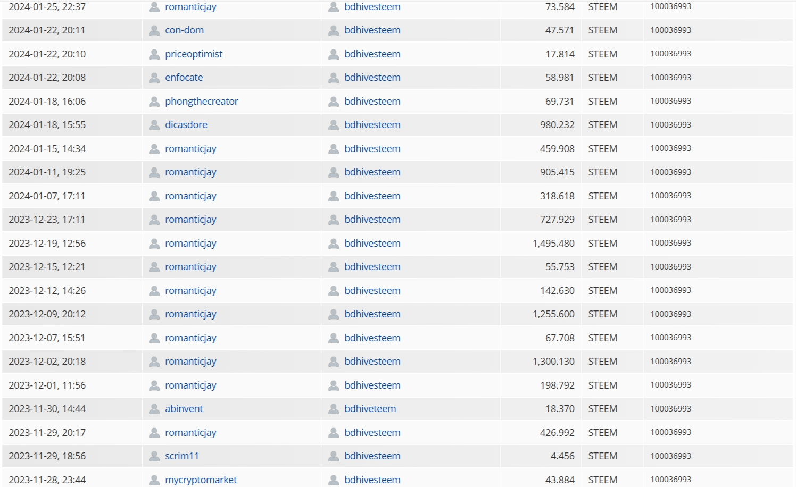This screenshot has width=796, height=487.
Task: Select the date 2023-12-12, 14:26
Action: pos(47,291)
